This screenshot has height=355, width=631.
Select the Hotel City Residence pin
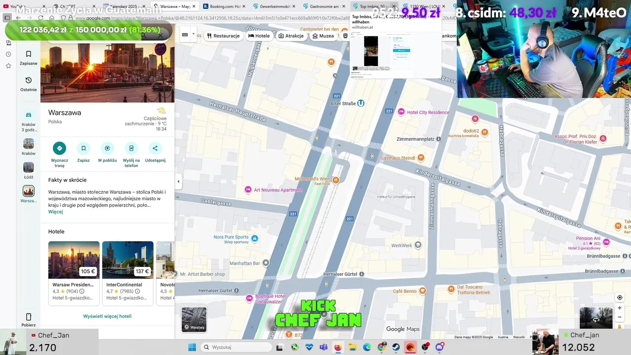click(401, 112)
